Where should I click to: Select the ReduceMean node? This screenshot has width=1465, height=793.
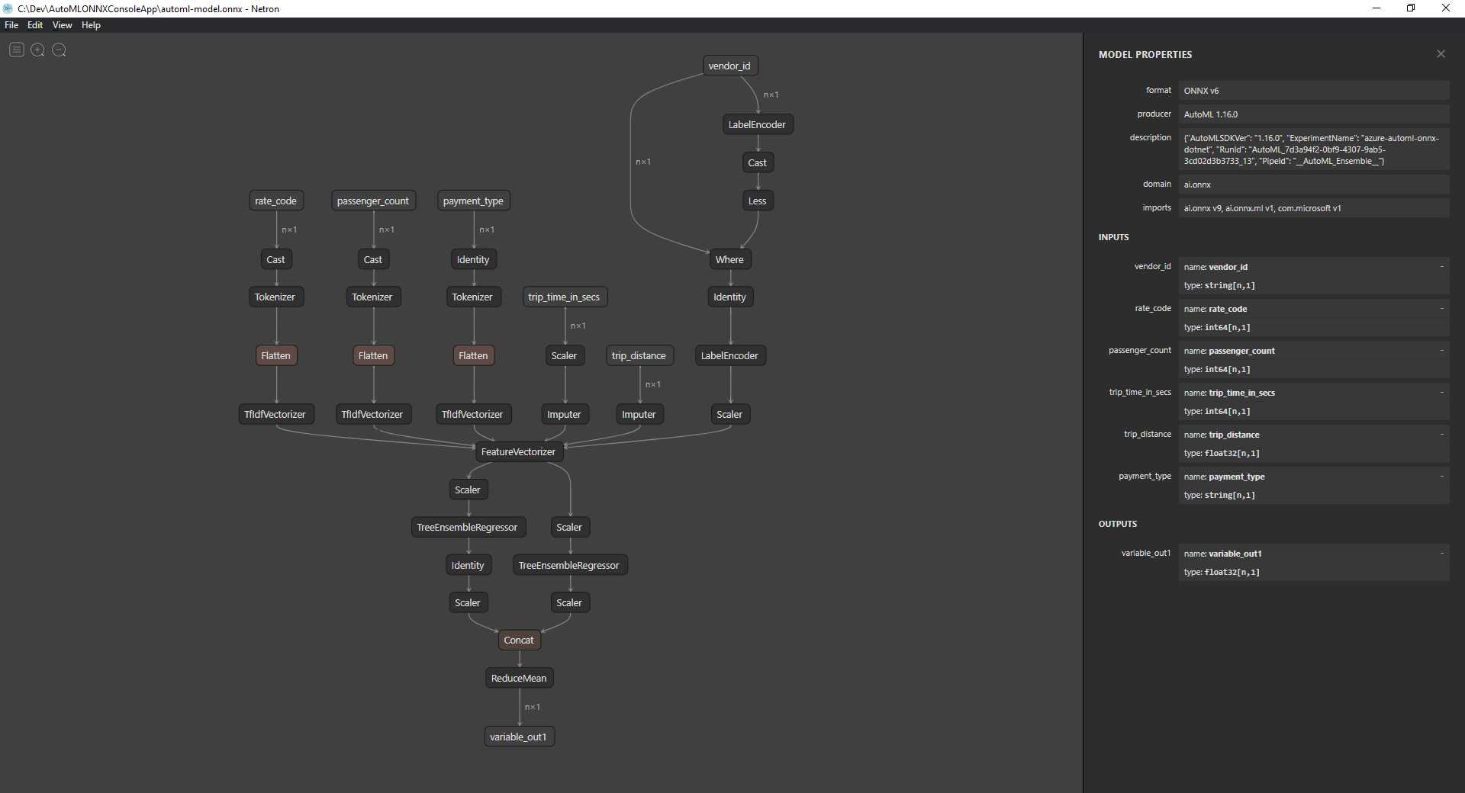[519, 679]
